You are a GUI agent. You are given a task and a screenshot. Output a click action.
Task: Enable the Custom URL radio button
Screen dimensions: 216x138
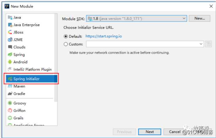(66, 44)
